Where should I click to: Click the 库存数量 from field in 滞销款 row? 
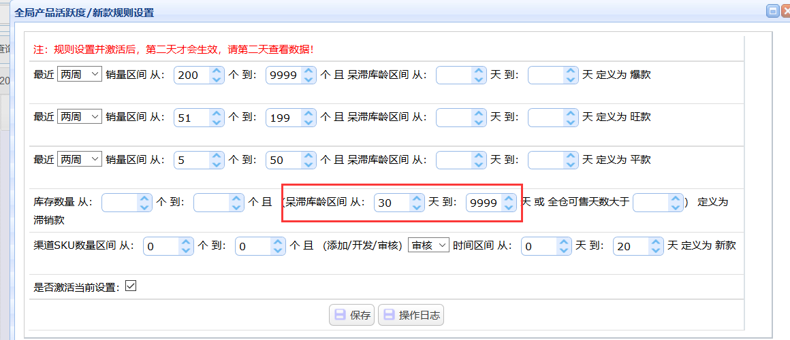120,203
